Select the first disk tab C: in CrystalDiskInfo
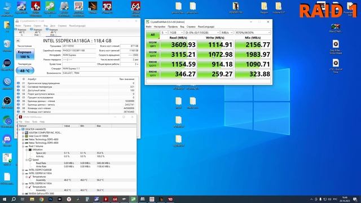 pos(21,32)
